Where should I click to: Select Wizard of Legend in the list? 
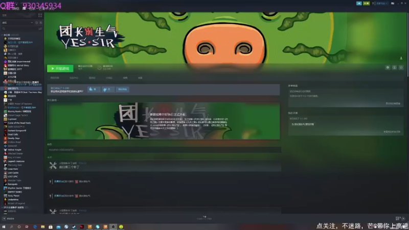pyautogui.click(x=16, y=203)
